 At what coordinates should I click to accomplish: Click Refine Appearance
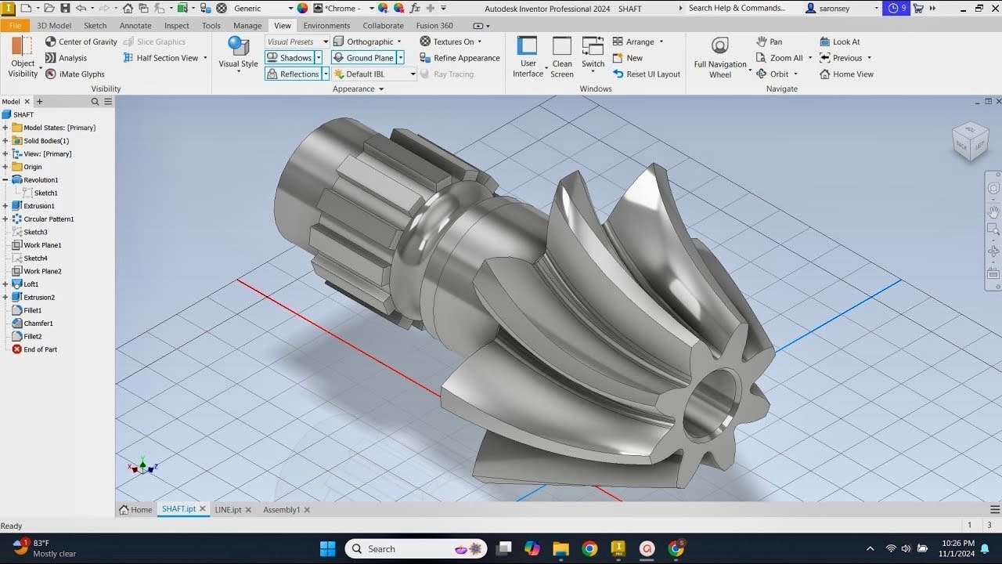coord(460,58)
